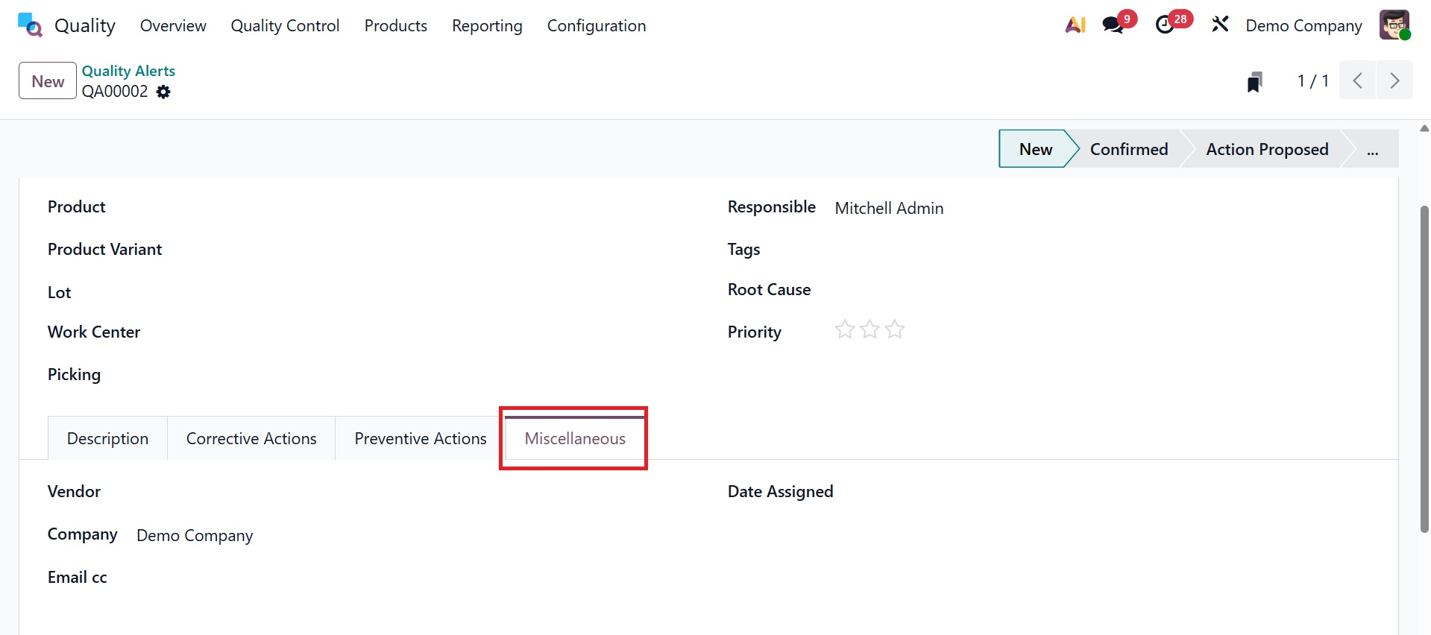Viewport: 1431px width, 635px height.
Task: Click the bookmark icon near the pager
Action: click(x=1254, y=81)
